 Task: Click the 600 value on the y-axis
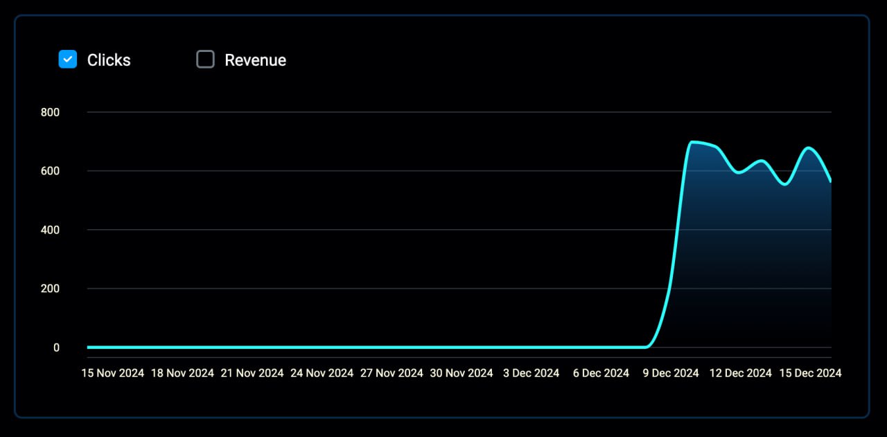pyautogui.click(x=51, y=171)
